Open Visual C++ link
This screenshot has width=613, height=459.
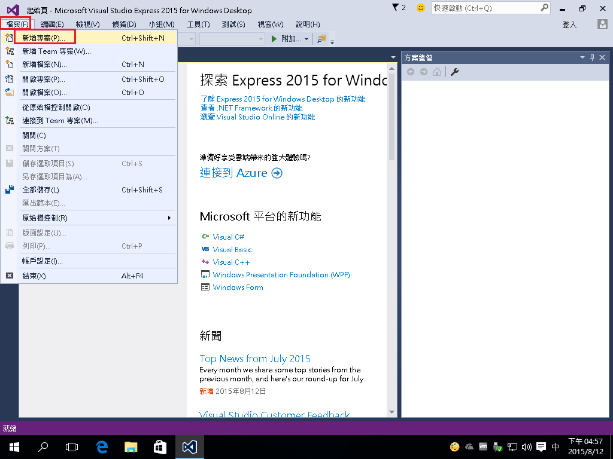point(231,262)
